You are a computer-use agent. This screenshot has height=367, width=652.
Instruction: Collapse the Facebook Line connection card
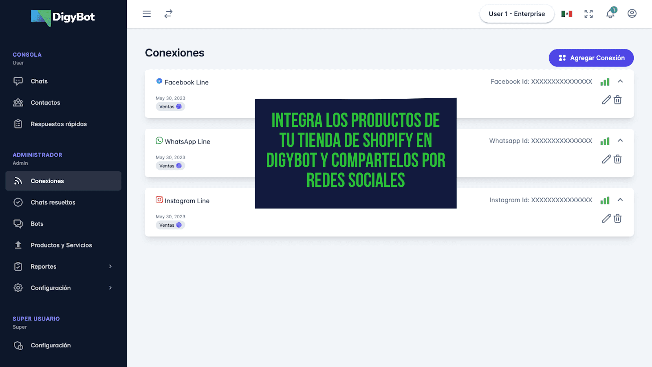tap(620, 81)
